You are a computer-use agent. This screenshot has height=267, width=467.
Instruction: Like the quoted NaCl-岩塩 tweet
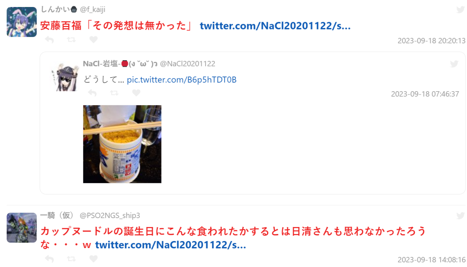(x=136, y=93)
